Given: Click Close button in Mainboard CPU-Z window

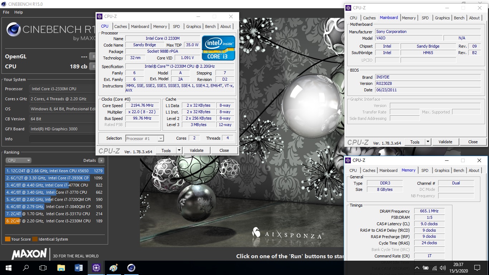Looking at the screenshot, I should click(473, 142).
